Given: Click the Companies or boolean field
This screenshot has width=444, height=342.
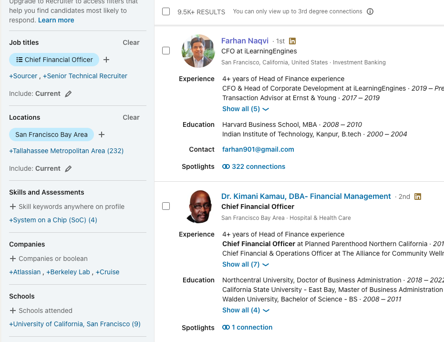Looking at the screenshot, I should [x=53, y=259].
